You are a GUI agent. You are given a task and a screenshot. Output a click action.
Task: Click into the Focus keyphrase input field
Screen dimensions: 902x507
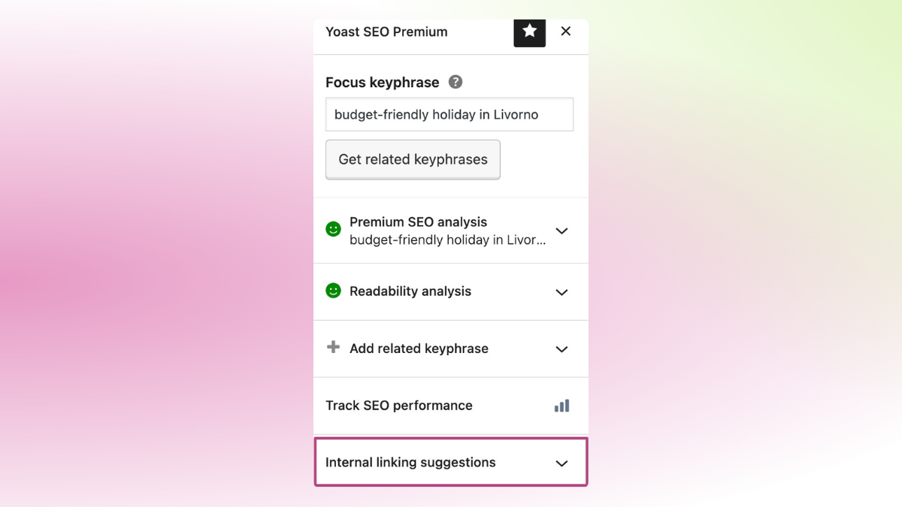point(449,115)
